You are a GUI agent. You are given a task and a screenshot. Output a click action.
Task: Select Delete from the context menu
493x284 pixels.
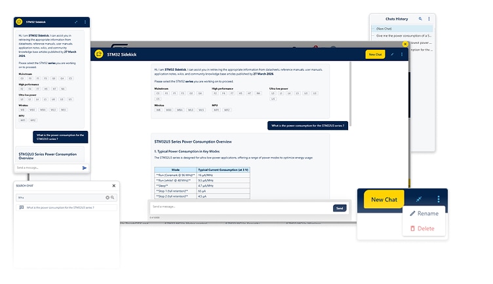coord(422,228)
